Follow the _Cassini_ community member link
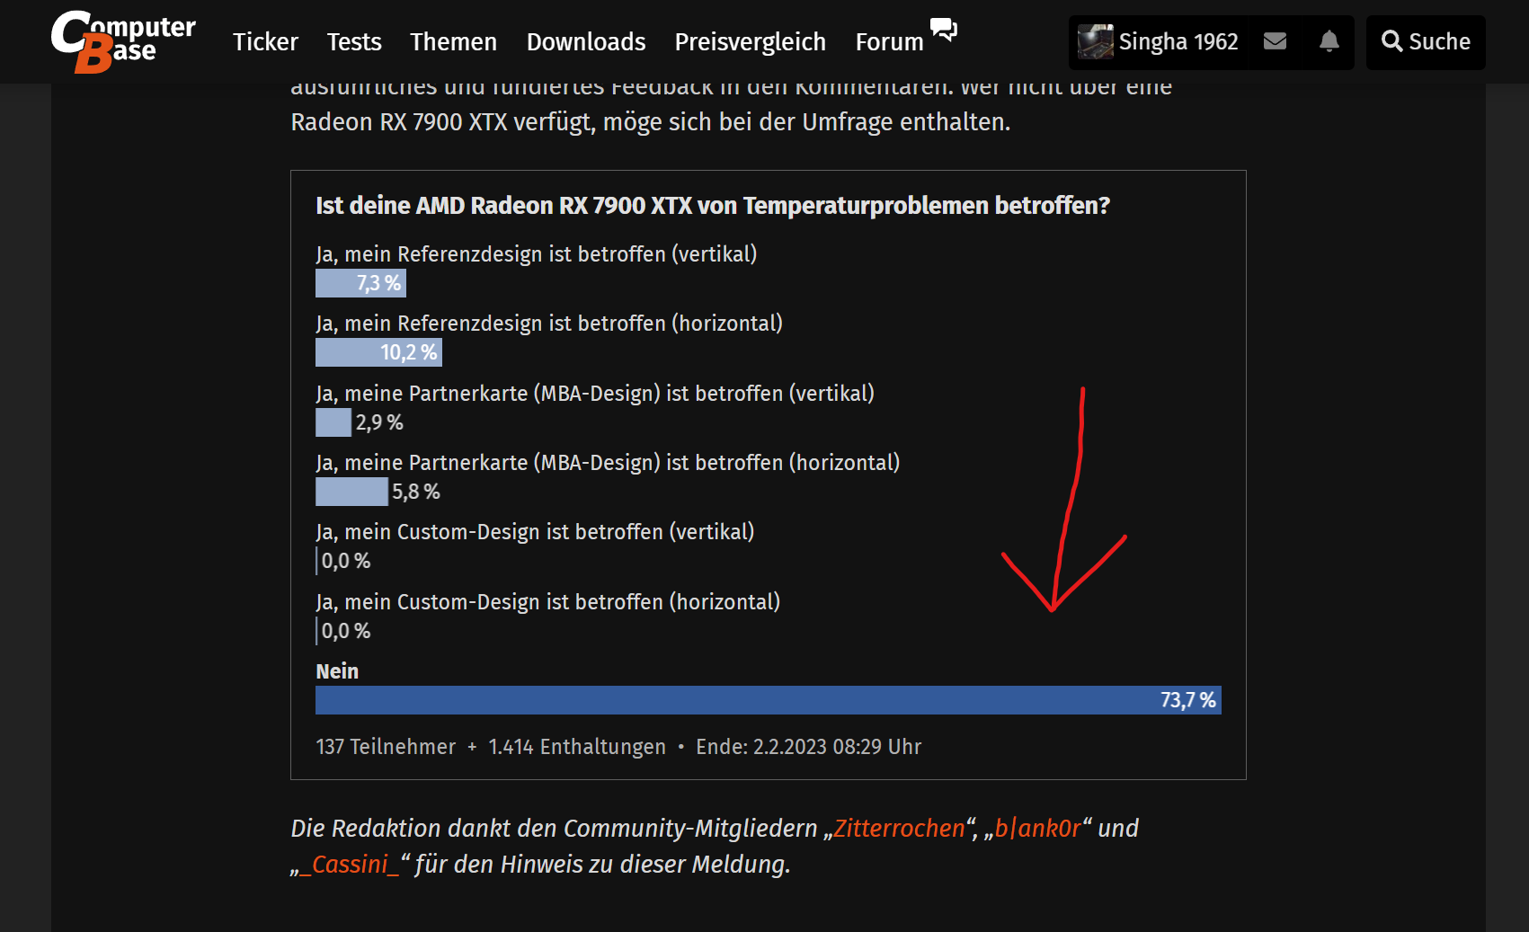 tap(350, 864)
